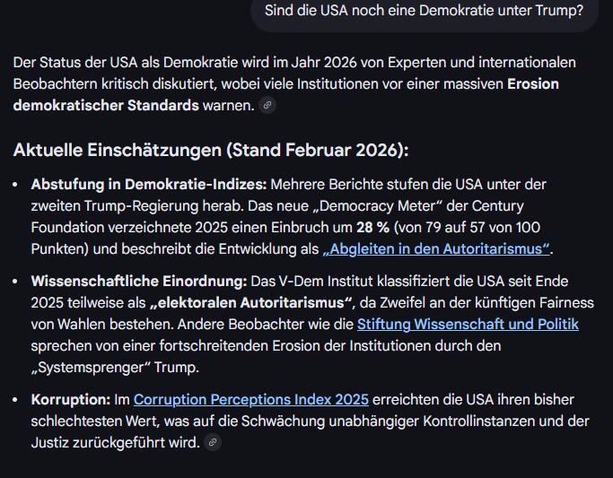
Task: Click the bold "Abstufung in Demokratie-Indizes:" label
Action: coord(149,184)
